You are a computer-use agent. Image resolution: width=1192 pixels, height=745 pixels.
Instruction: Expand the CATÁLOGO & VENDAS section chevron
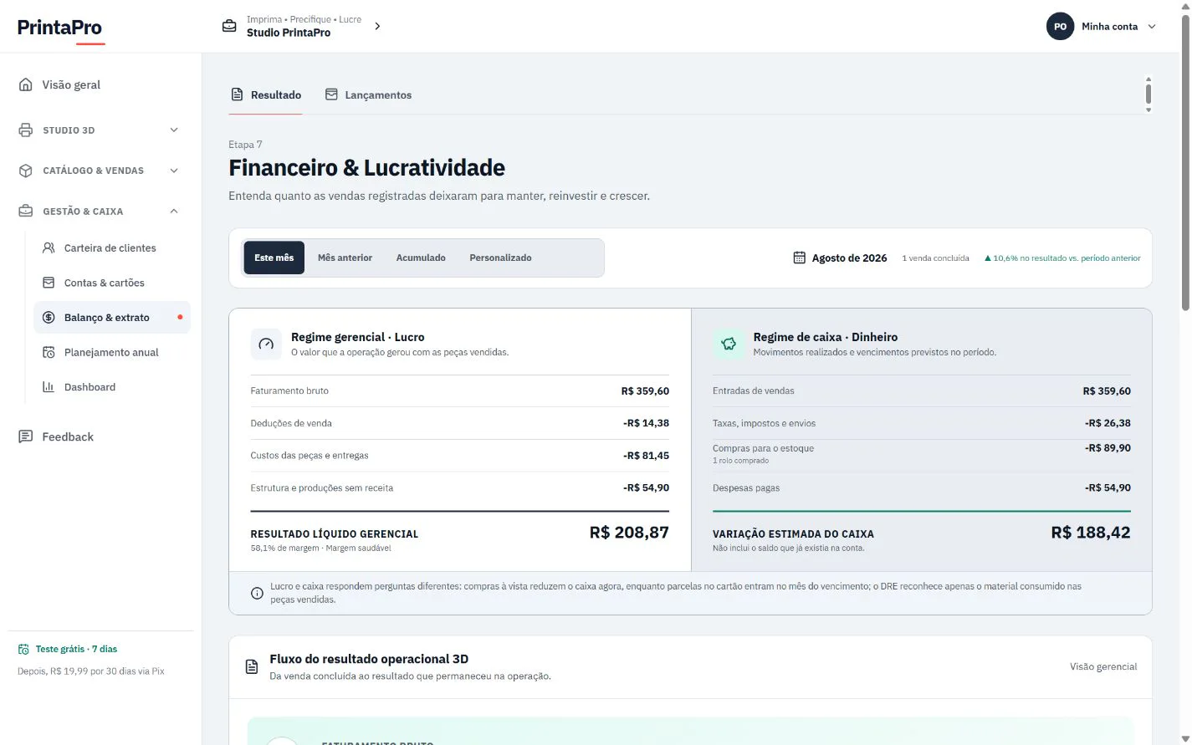click(174, 171)
